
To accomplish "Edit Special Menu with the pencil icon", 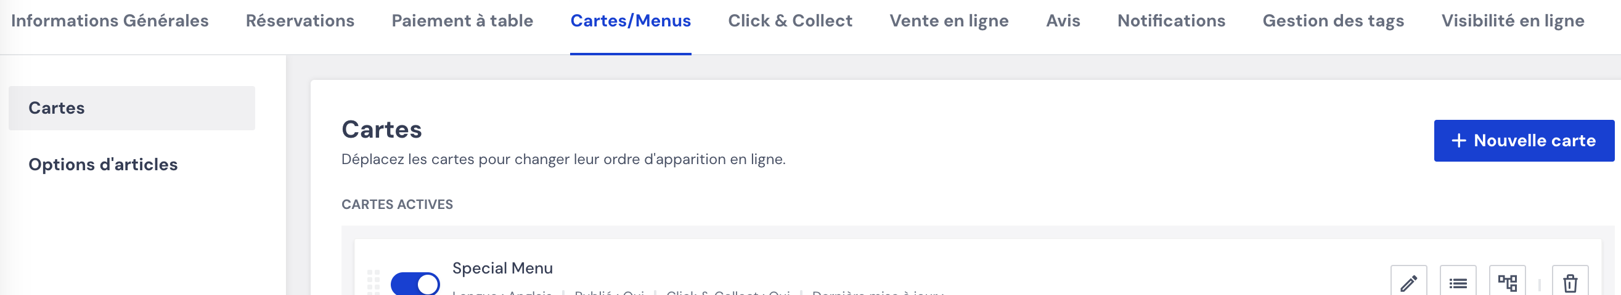I will coord(1408,283).
